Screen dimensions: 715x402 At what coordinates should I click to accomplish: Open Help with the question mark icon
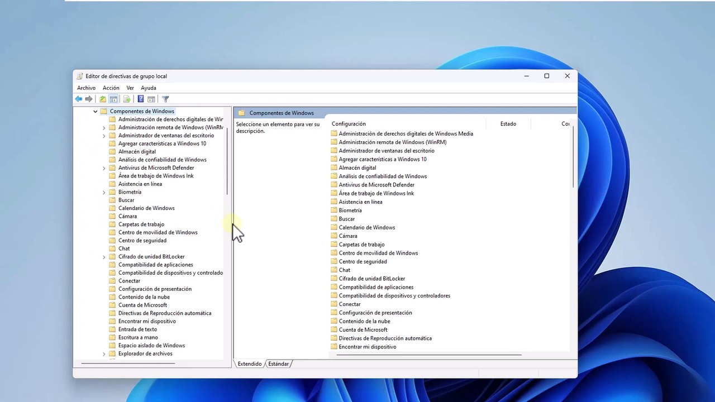click(x=141, y=99)
